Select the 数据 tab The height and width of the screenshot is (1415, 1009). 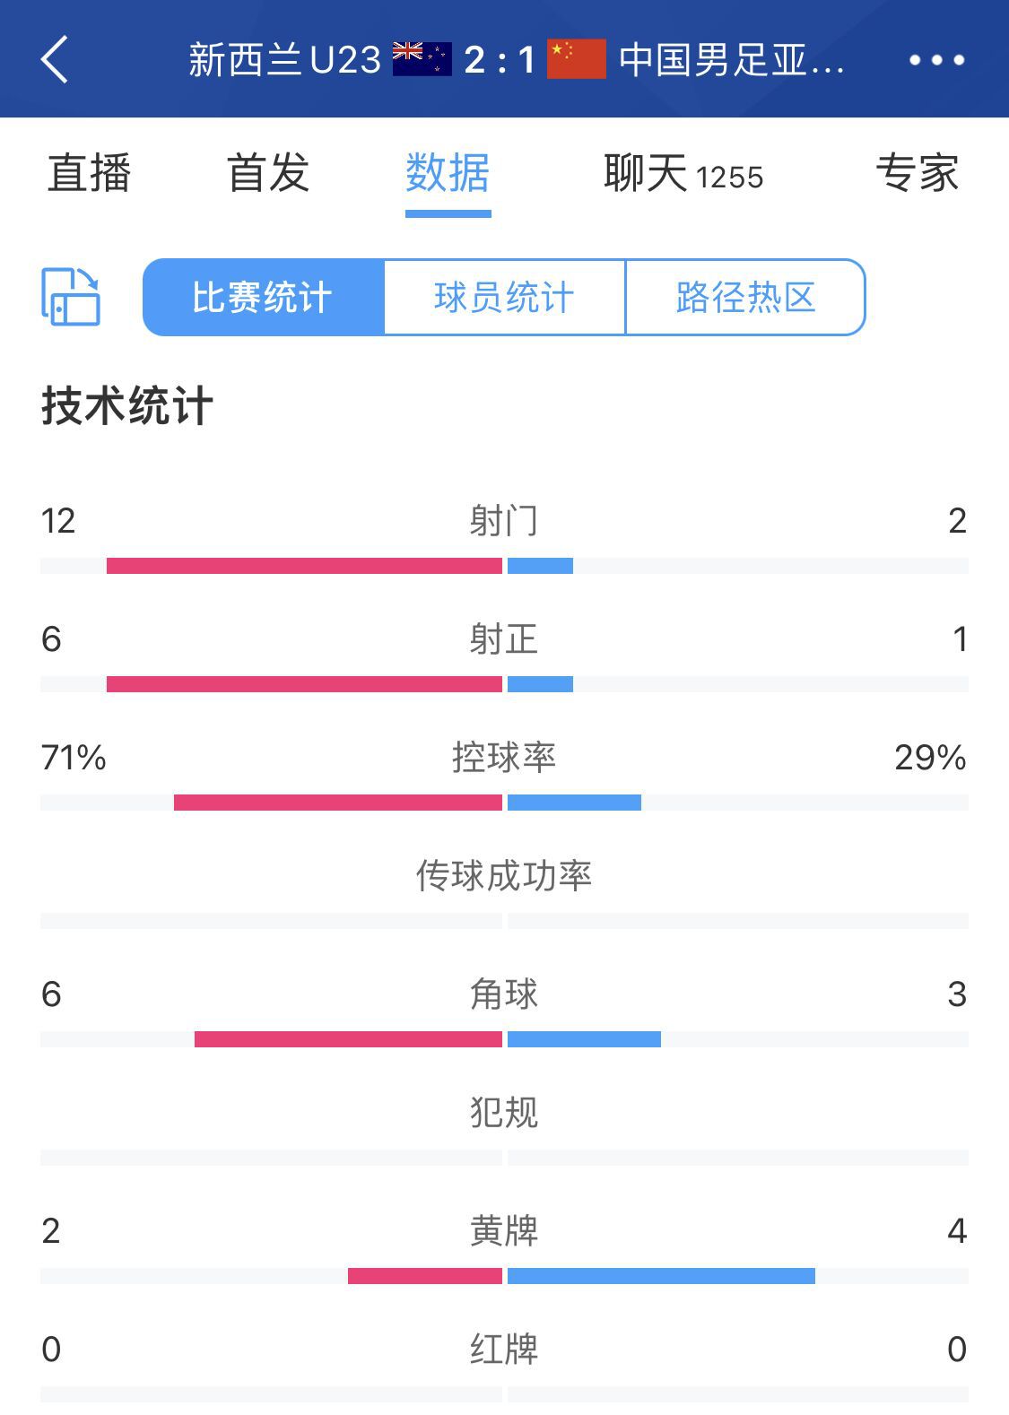(x=448, y=173)
